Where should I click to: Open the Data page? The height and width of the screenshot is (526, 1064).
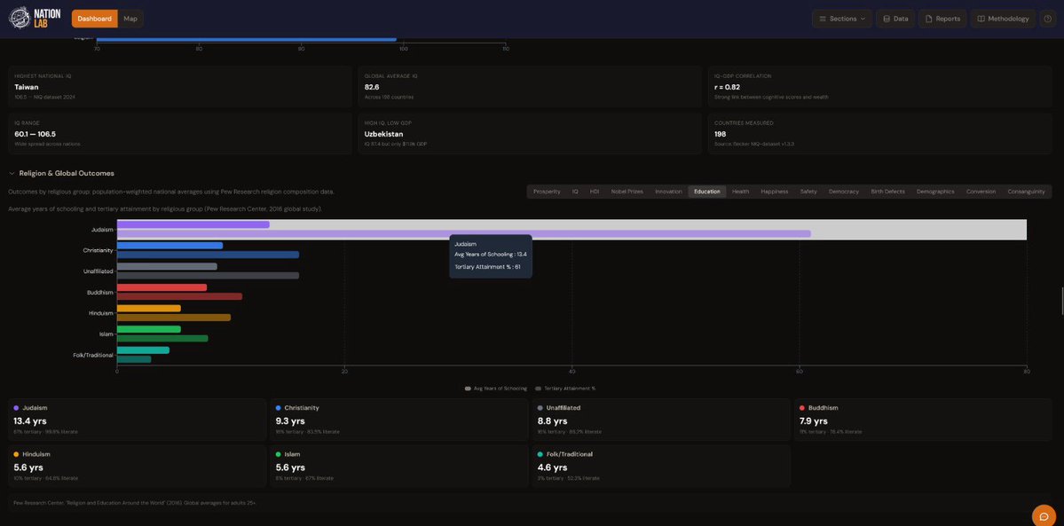tap(895, 19)
